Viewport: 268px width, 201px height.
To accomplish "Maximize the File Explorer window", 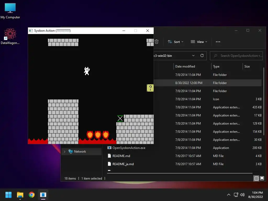I will (x=248, y=30).
